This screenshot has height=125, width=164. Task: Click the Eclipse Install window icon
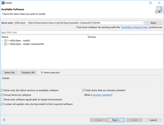(x=3, y=3)
